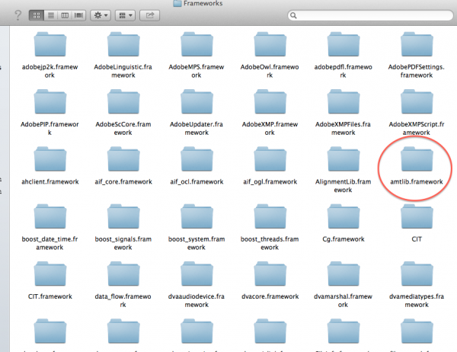Select the AdobeXMPScript.framework folder
Screen dimensions: 457x352
(x=417, y=102)
